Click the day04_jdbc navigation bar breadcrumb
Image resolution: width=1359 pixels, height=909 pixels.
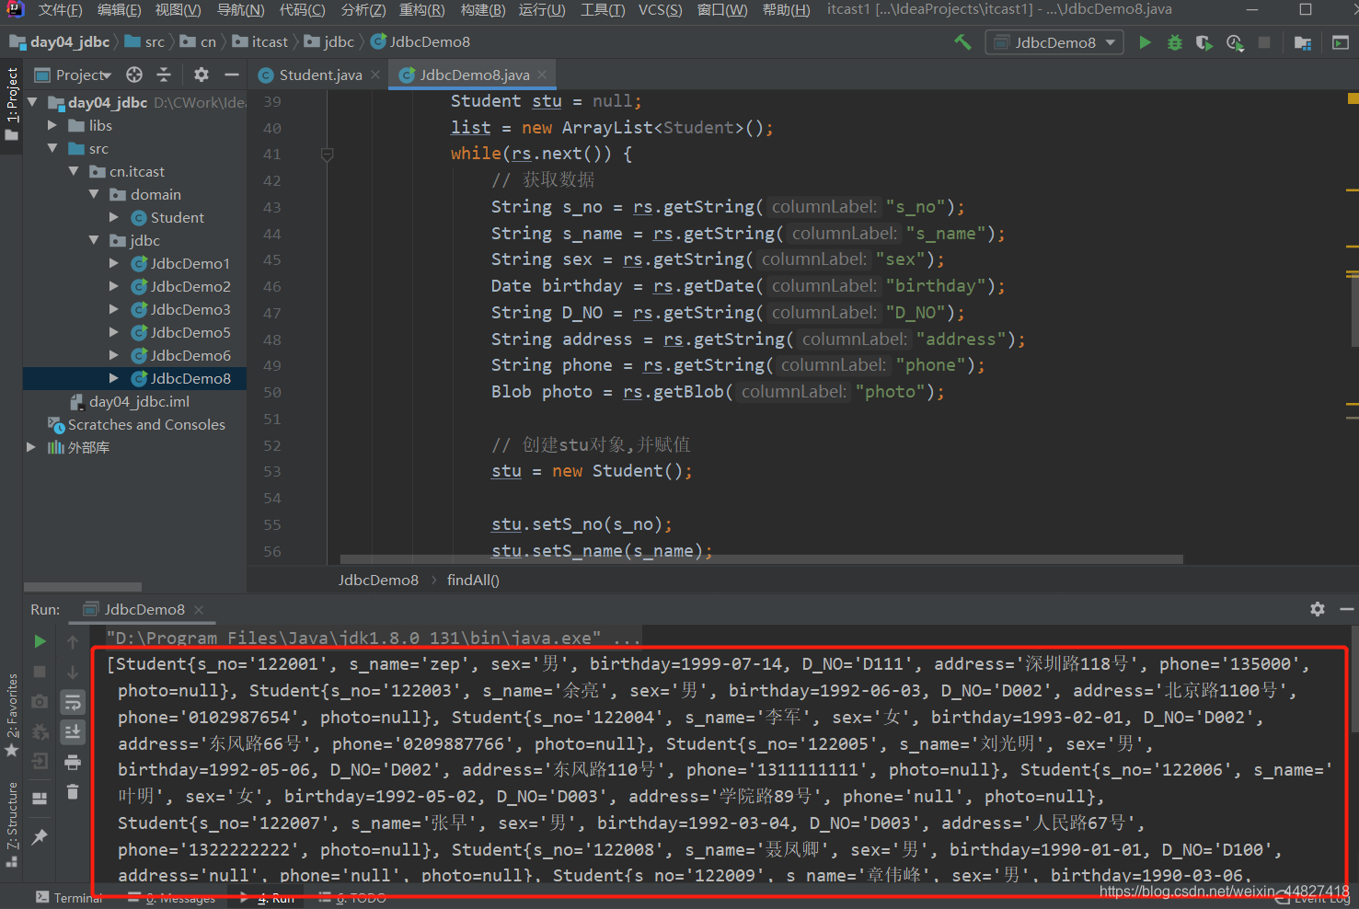[x=60, y=42]
